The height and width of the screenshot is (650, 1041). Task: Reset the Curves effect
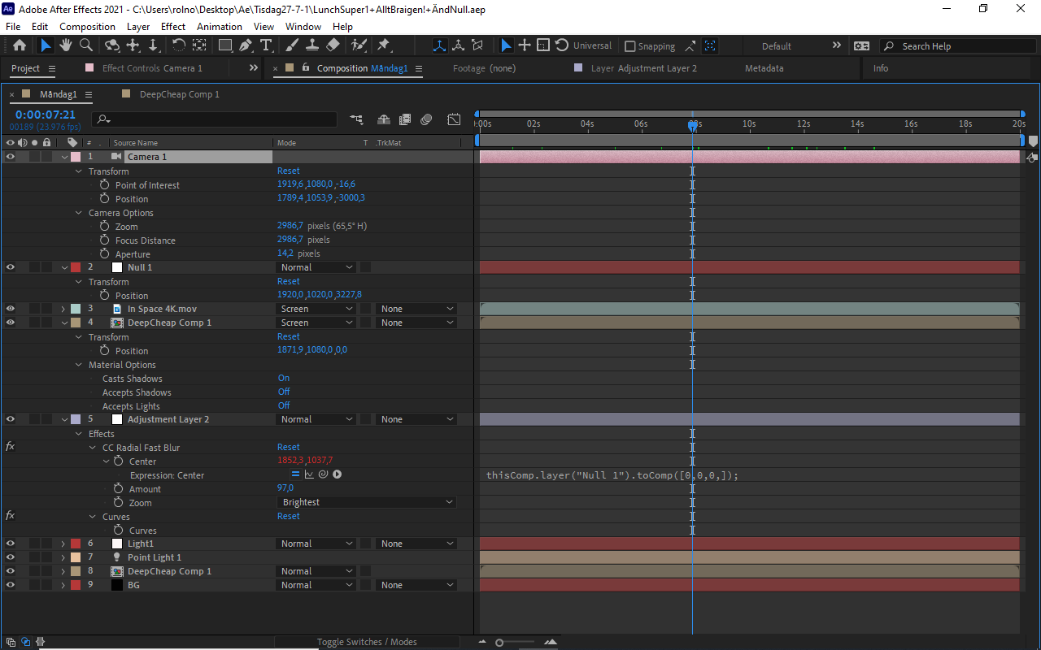pyautogui.click(x=288, y=516)
